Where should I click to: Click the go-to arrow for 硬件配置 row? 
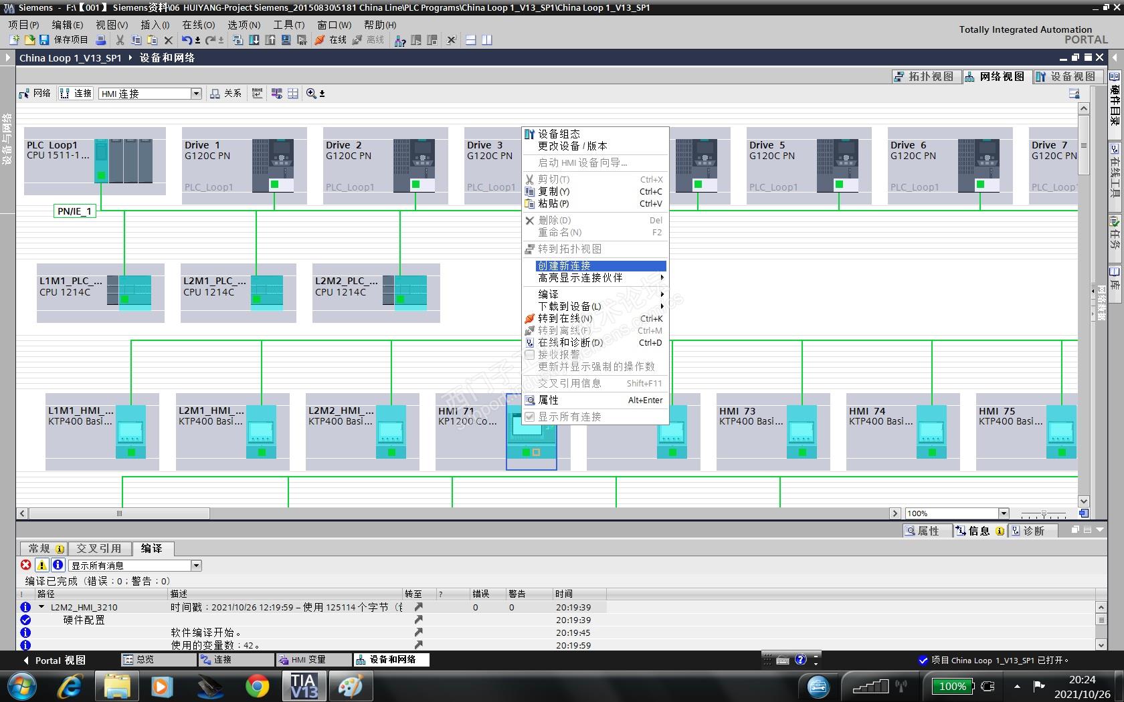pyautogui.click(x=418, y=620)
